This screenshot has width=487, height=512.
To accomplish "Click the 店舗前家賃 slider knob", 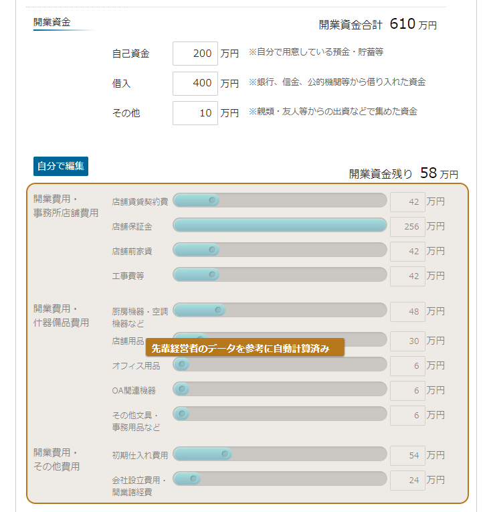I will coord(212,250).
